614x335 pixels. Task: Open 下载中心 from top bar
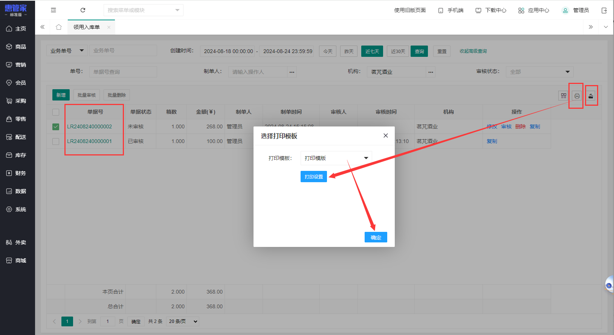tap(491, 10)
